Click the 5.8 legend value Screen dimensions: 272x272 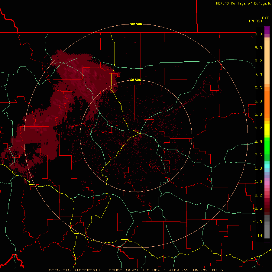(x=258, y=101)
